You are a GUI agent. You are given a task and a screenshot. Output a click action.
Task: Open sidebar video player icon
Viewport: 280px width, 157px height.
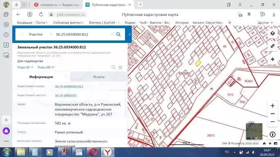(x=6, y=25)
